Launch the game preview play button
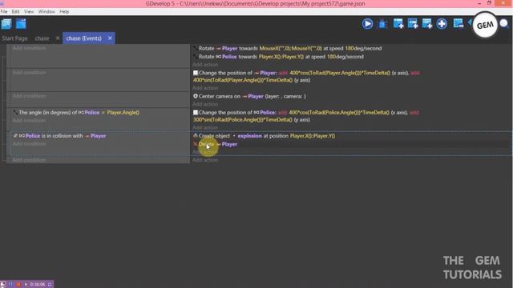This screenshot has height=288, width=513. (367, 24)
